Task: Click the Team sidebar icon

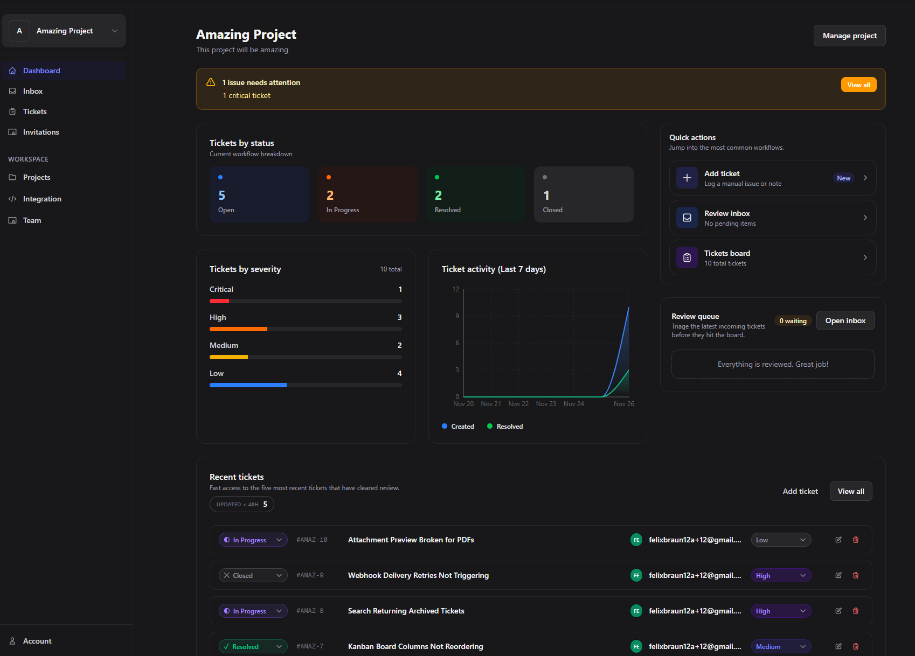Action: point(13,220)
